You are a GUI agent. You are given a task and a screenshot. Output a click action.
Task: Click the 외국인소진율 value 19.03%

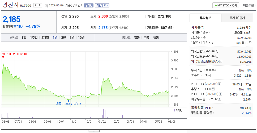pyautogui.click(x=246, y=62)
